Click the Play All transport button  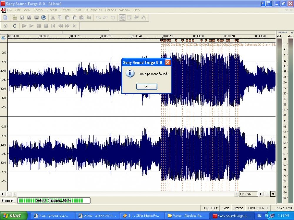pyautogui.click(x=24, y=26)
